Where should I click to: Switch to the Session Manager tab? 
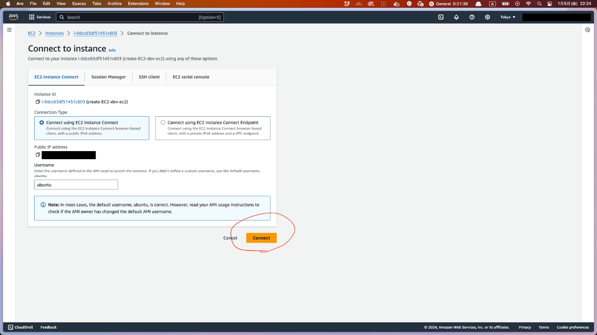pyautogui.click(x=108, y=77)
